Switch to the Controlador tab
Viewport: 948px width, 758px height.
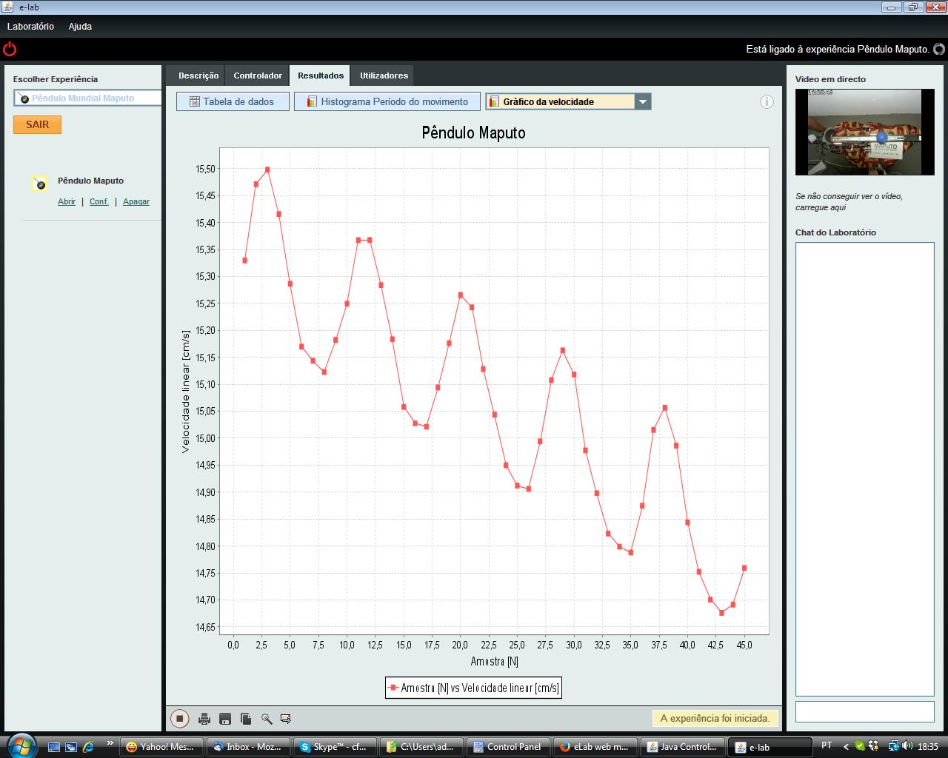click(x=258, y=76)
